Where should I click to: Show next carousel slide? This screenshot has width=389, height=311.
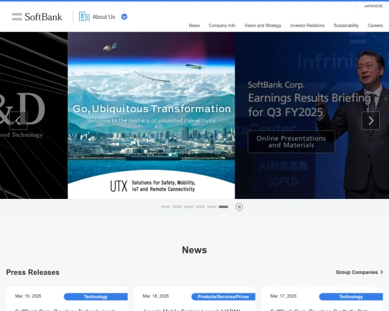click(371, 121)
